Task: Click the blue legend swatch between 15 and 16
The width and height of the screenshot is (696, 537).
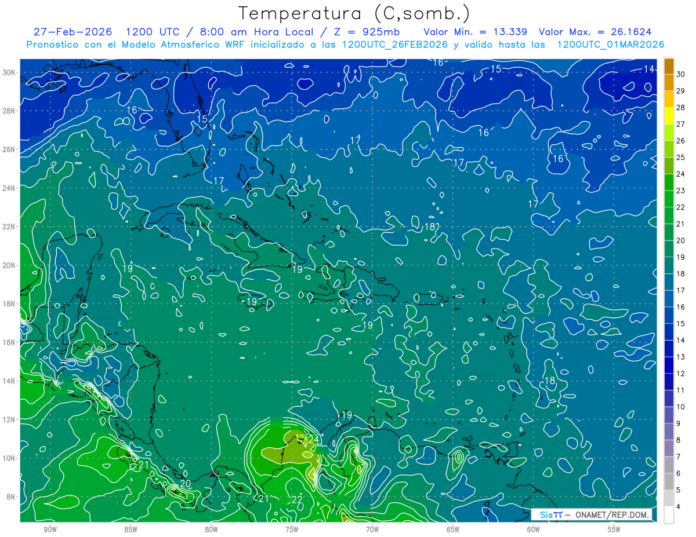Action: [x=669, y=315]
